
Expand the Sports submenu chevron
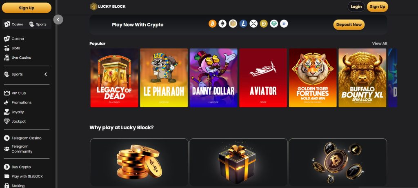(46, 74)
